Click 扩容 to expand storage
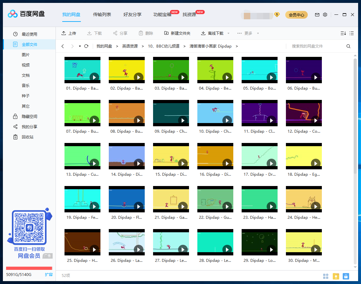Viewport: 361px width, 284px height. coord(48,275)
